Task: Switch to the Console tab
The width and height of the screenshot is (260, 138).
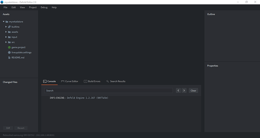Action: click(x=49, y=82)
